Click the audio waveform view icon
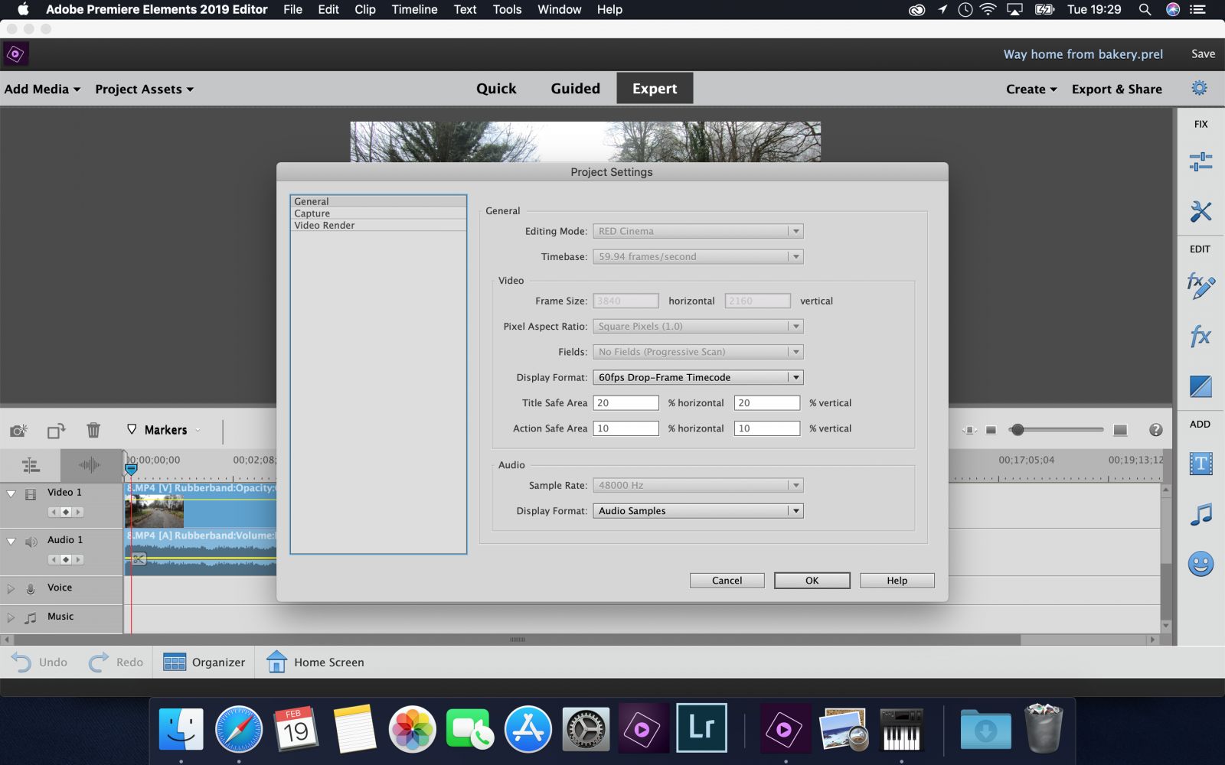Viewport: 1225px width, 765px height. click(90, 464)
